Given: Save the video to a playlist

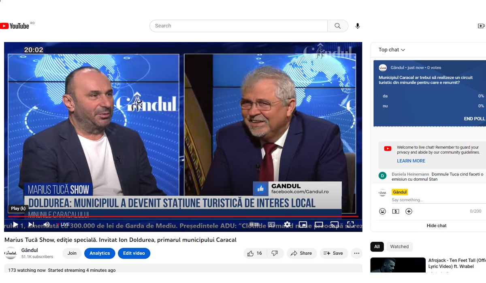Looking at the screenshot, I should (x=334, y=253).
